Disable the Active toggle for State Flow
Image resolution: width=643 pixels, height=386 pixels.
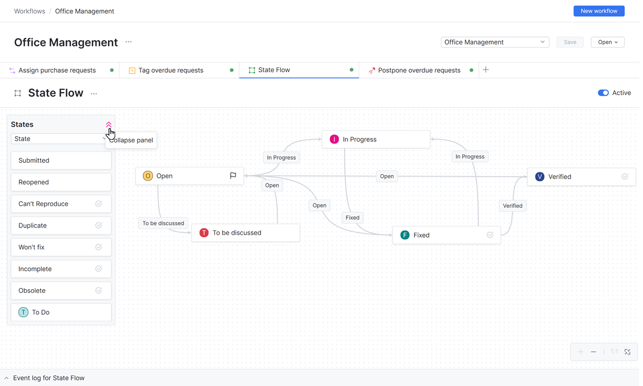[603, 93]
